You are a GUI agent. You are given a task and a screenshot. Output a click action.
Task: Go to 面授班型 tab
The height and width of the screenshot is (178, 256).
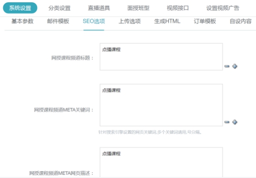click(x=138, y=8)
